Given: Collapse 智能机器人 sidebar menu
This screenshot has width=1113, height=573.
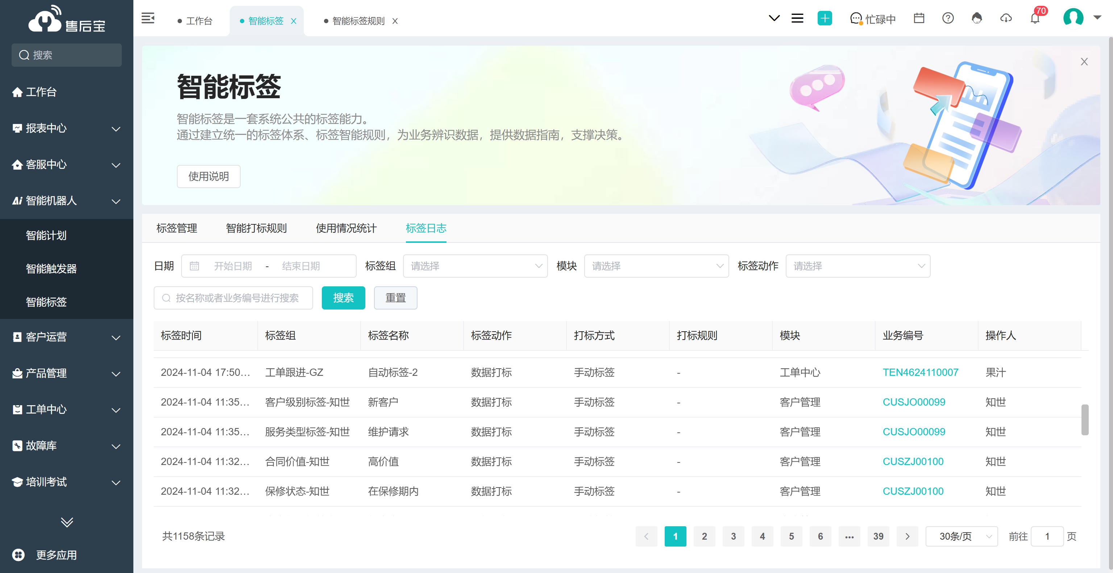Looking at the screenshot, I should (67, 200).
